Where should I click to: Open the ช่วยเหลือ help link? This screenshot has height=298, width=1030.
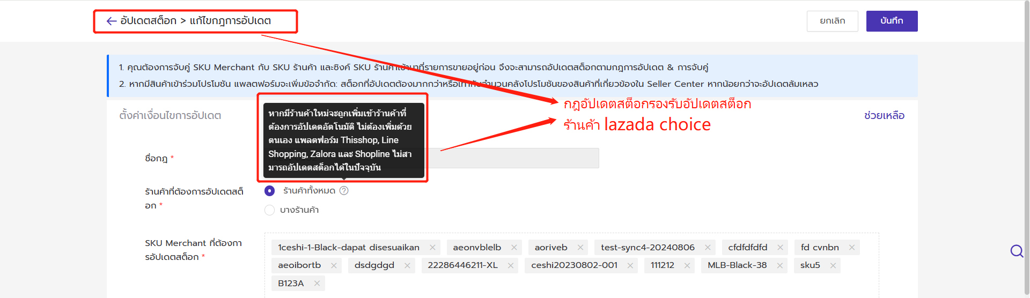[884, 116]
